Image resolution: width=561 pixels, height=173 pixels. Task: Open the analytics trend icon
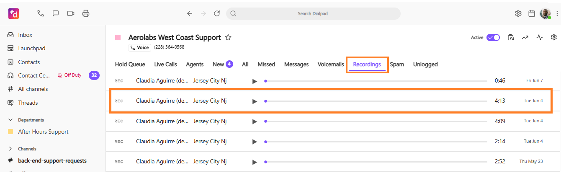525,37
